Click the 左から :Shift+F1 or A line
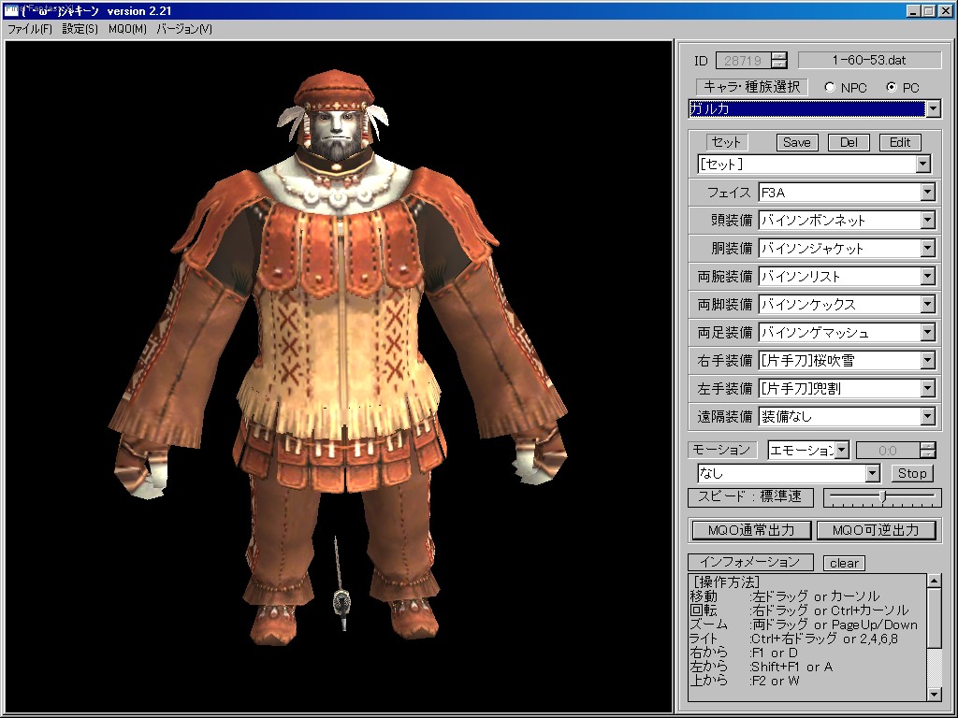 (762, 667)
